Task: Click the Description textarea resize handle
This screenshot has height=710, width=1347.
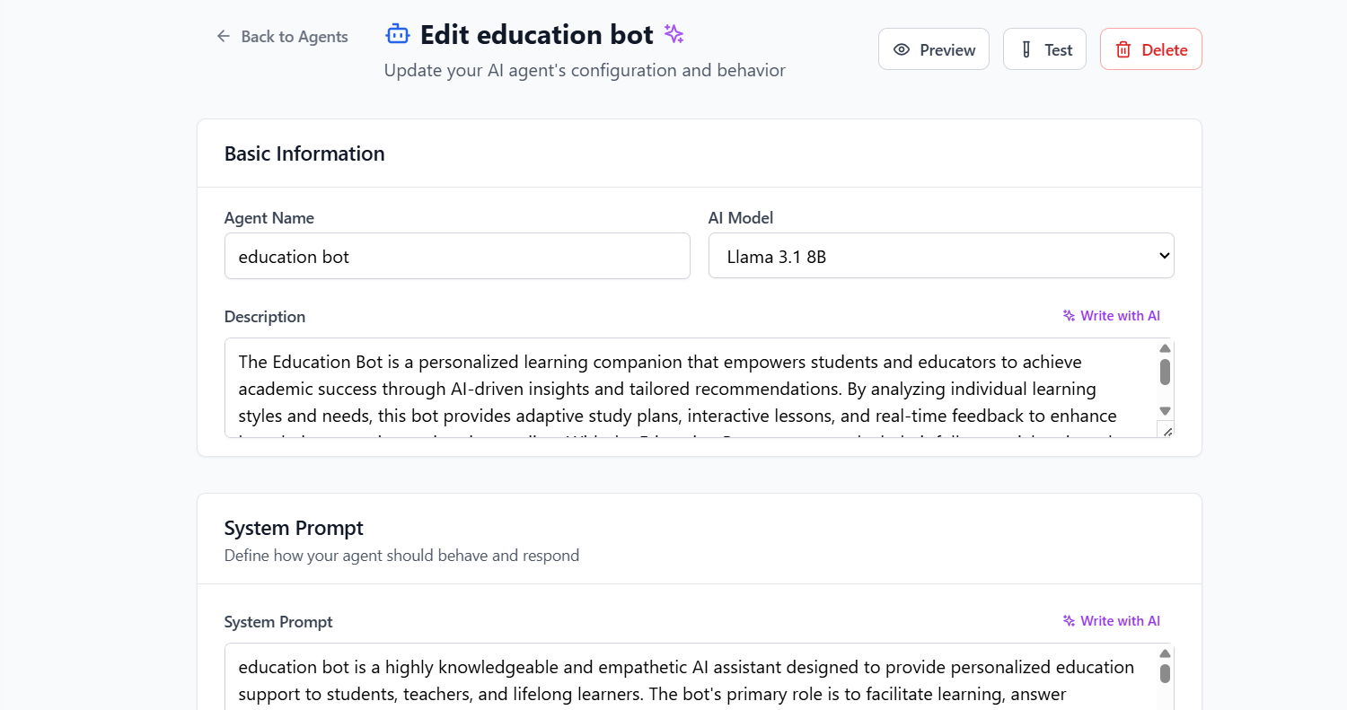Action: pyautogui.click(x=1166, y=432)
